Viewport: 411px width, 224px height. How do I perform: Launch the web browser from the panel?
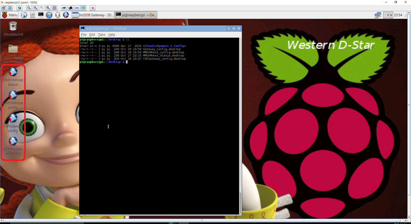point(24,15)
